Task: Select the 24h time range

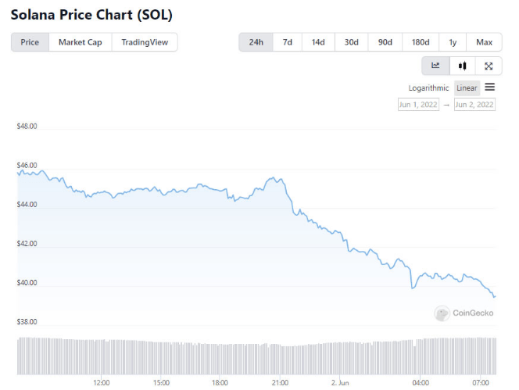Action: [256, 42]
